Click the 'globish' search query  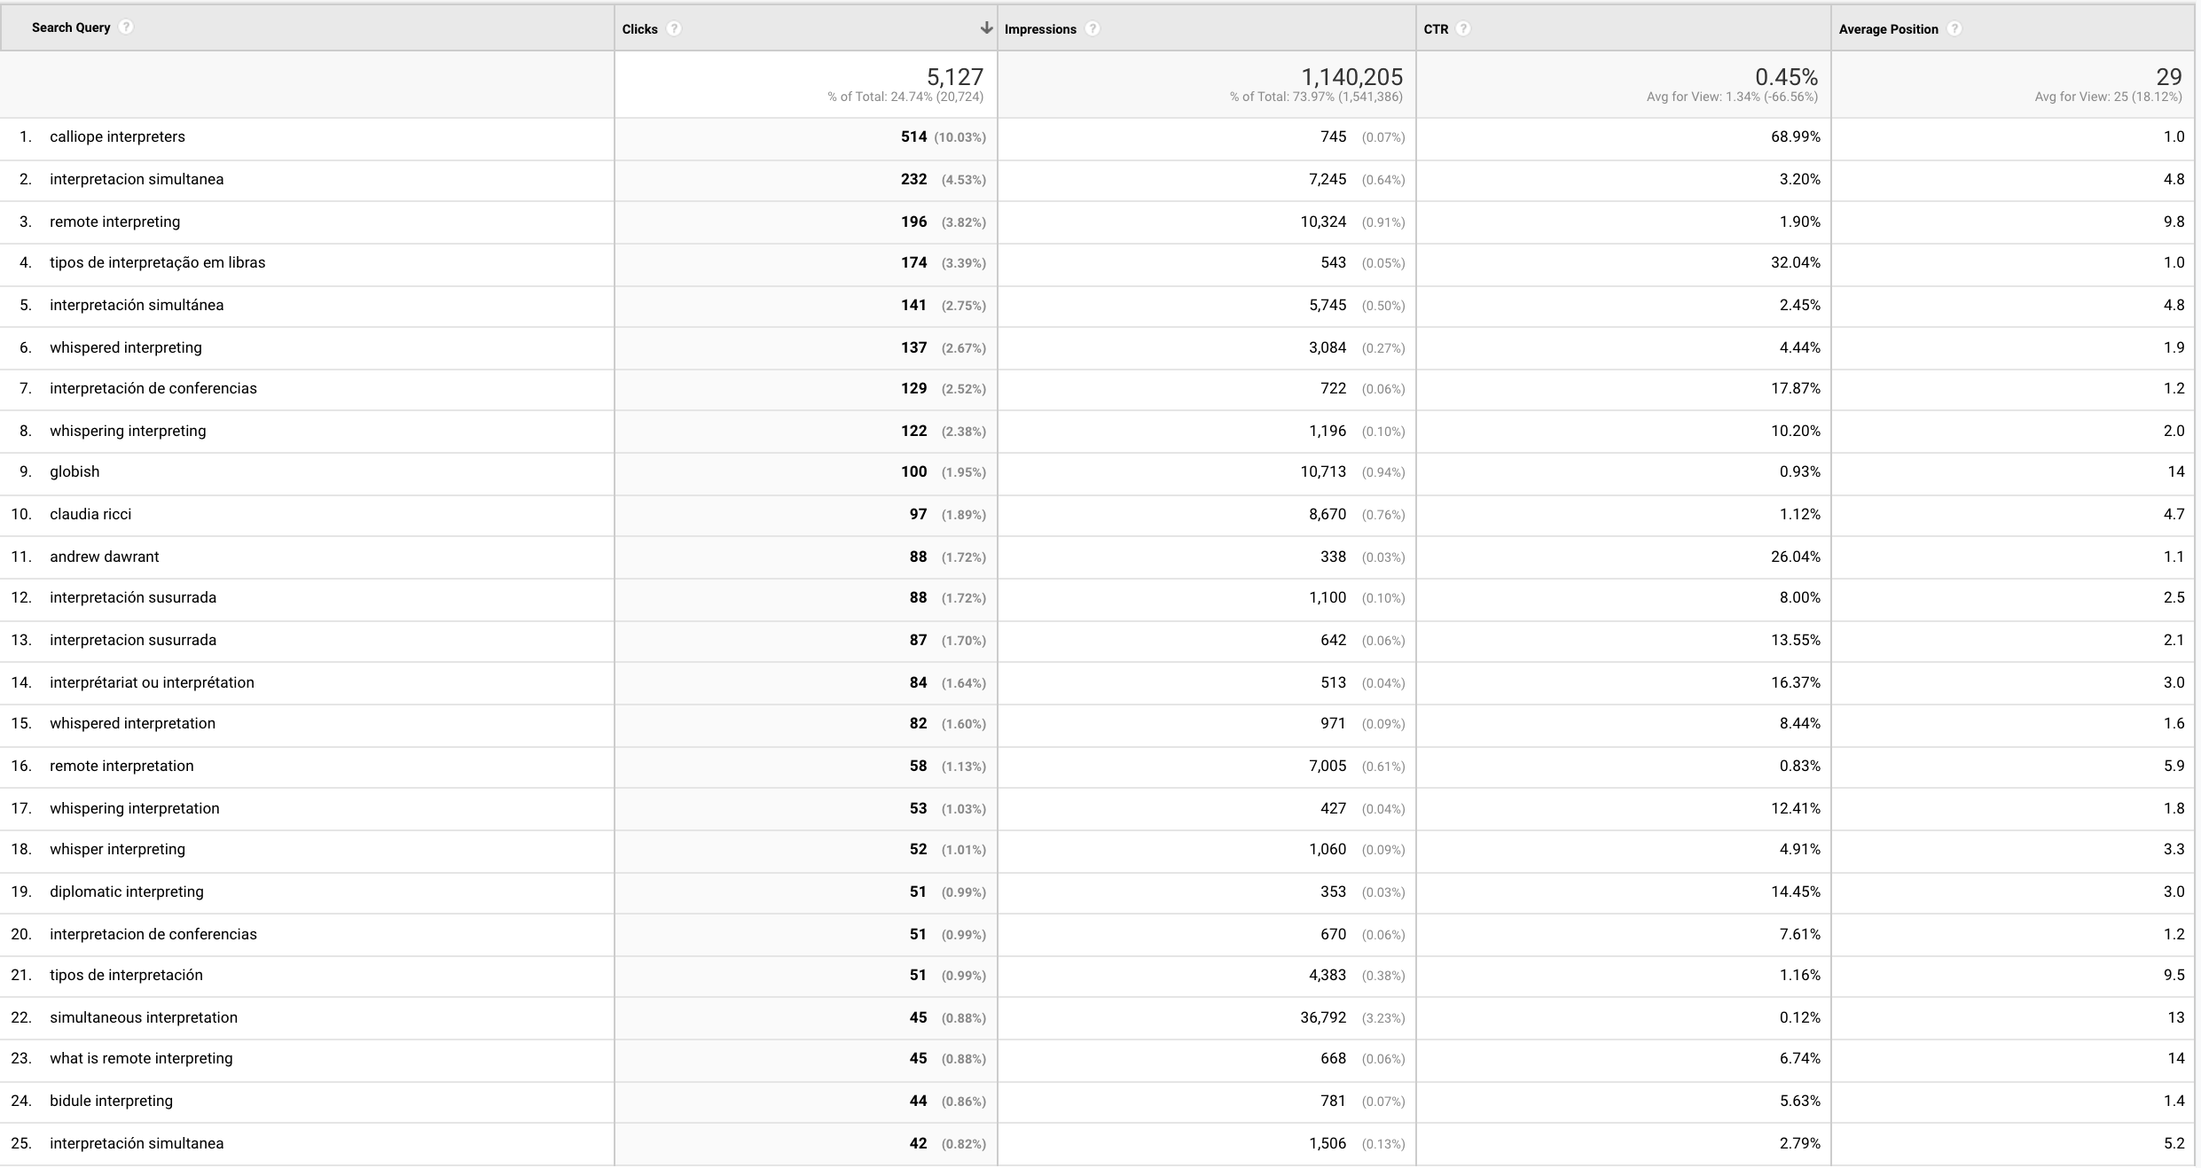click(74, 471)
